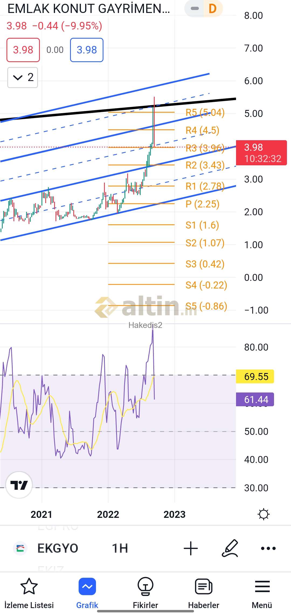Tap the price change -0.44 (-9.95%) text
The width and height of the screenshot is (291, 614).
(67, 26)
